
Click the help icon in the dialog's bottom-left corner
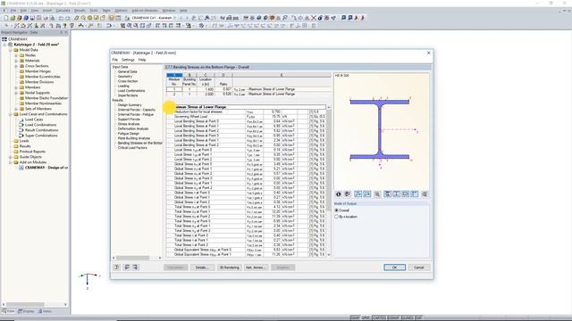click(117, 267)
